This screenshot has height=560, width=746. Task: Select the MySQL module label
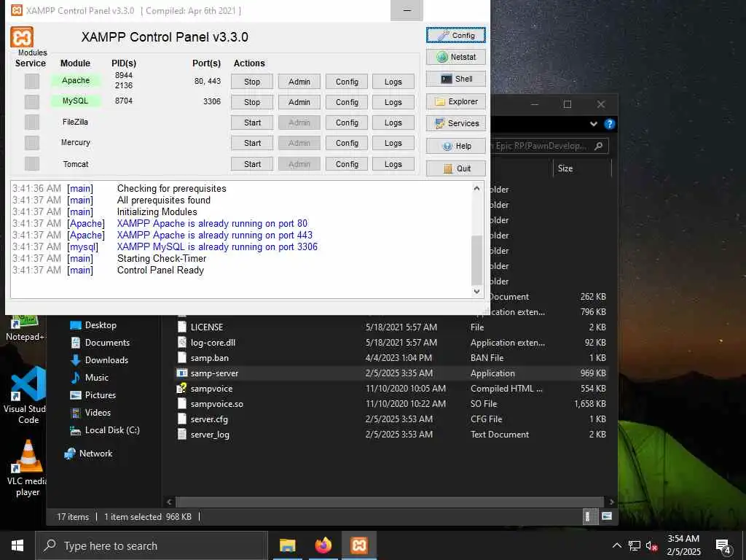76,101
